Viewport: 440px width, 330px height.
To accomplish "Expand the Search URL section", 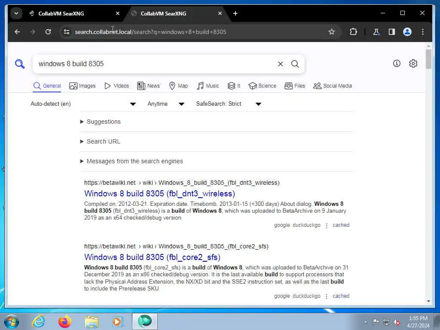I will tap(100, 141).
